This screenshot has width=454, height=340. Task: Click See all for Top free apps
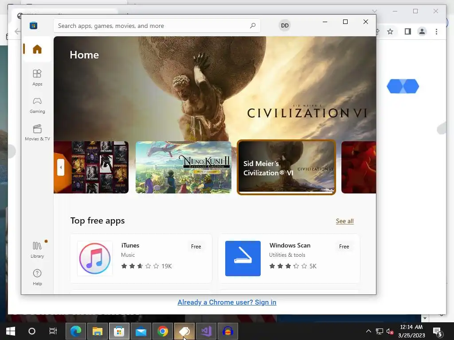(x=344, y=221)
